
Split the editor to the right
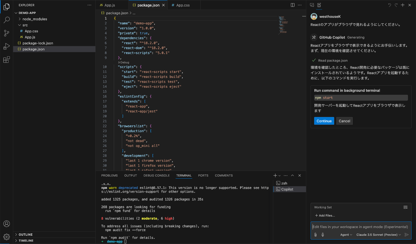(293, 5)
